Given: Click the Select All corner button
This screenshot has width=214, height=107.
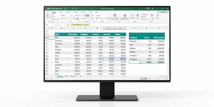Looking at the screenshot, I should 47,28.
